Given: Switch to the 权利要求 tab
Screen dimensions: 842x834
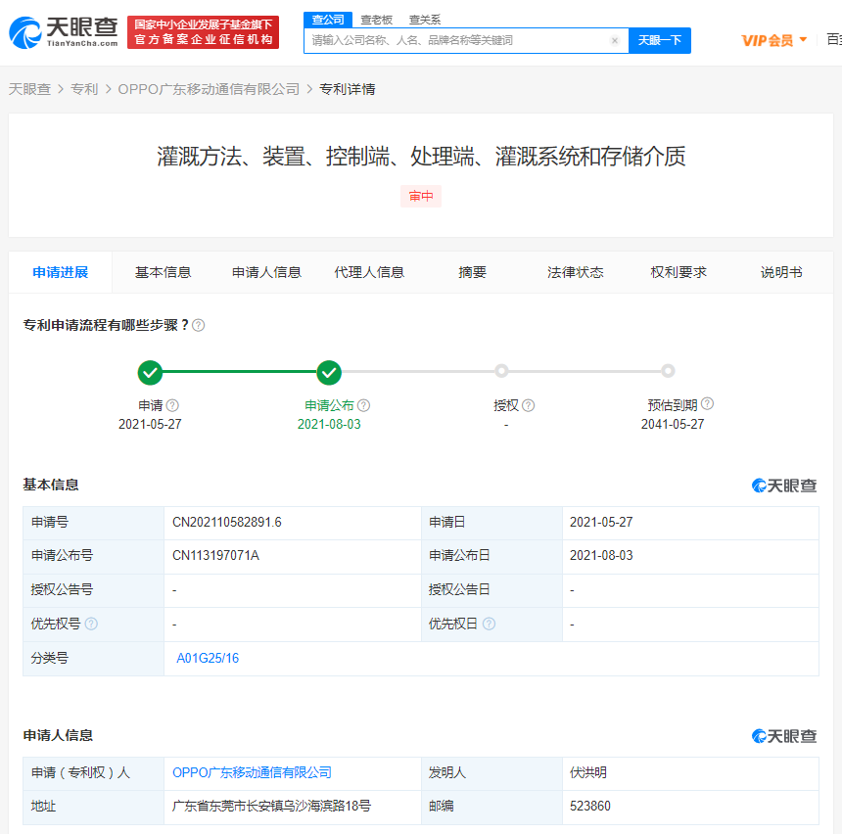Looking at the screenshot, I should pos(678,272).
